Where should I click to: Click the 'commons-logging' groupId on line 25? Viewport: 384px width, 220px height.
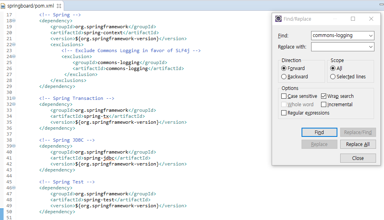point(119,62)
